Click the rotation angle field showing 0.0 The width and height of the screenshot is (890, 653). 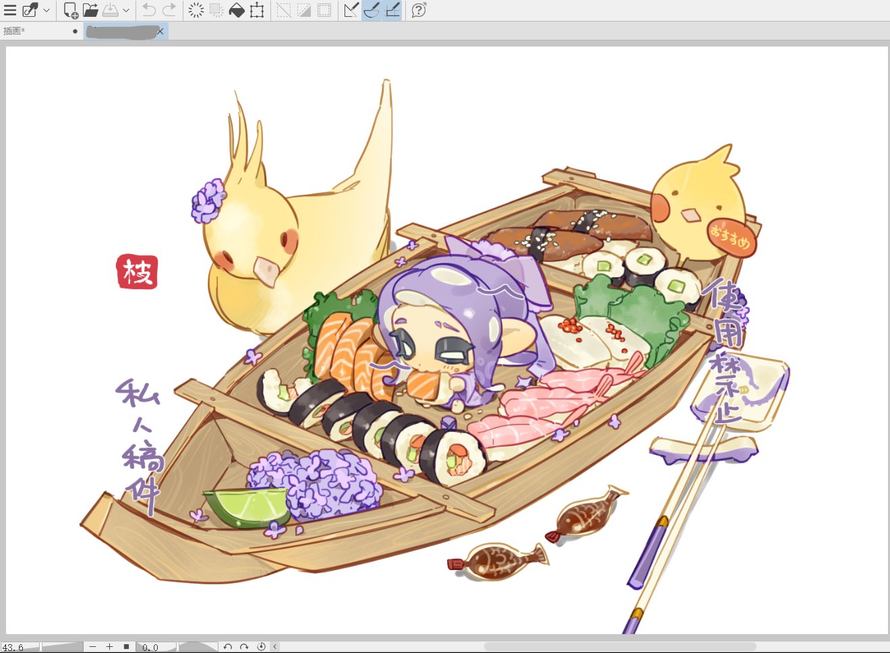156,647
